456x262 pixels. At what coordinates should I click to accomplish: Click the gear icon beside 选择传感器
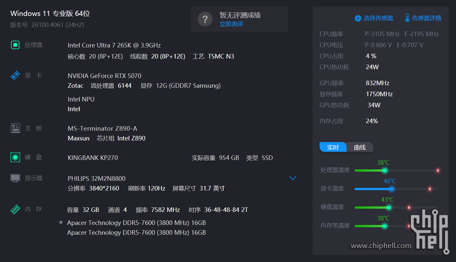click(x=358, y=18)
